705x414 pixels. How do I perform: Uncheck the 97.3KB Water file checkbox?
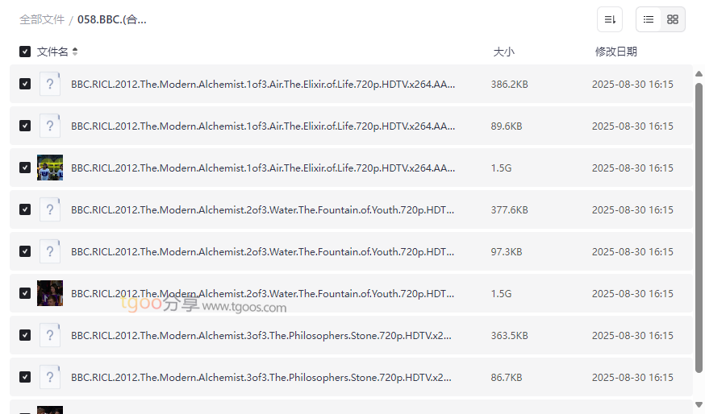[25, 251]
